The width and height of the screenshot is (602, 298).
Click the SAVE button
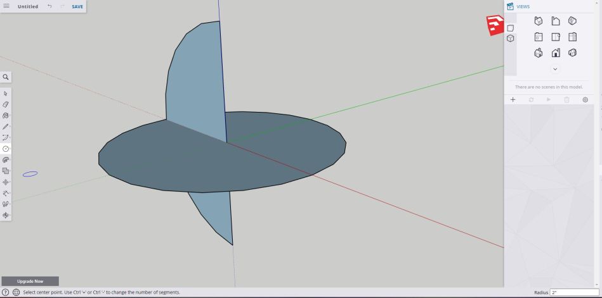click(77, 6)
